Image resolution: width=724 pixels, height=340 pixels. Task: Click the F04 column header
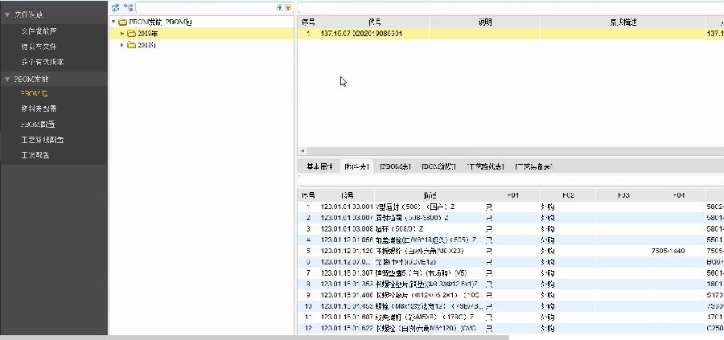click(x=678, y=195)
